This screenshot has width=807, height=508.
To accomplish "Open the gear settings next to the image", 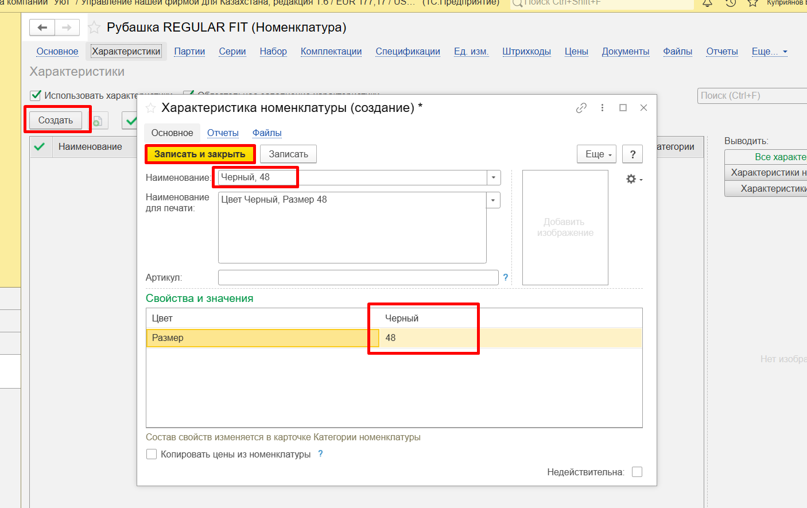I will click(x=633, y=179).
